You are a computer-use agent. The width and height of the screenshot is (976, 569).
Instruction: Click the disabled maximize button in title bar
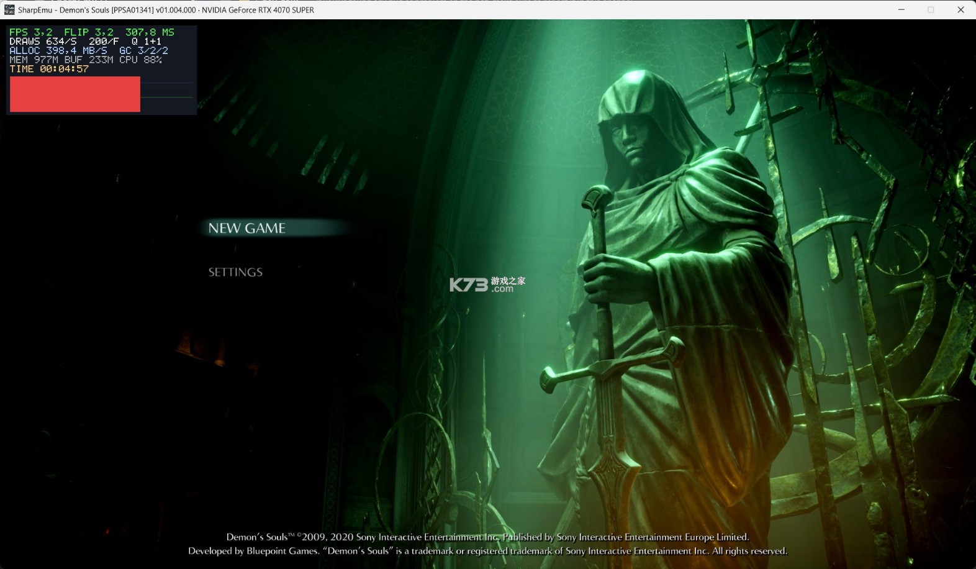pyautogui.click(x=931, y=10)
